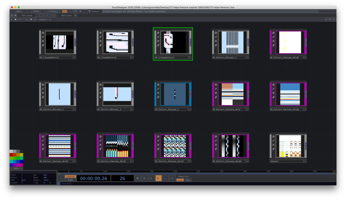This screenshot has width=346, height=199.
Task: Click New Layout
Action: [66, 15]
